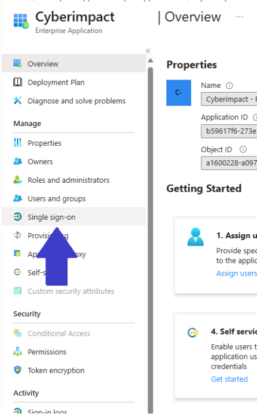Click the Security section label
The height and width of the screenshot is (414, 257).
tap(27, 314)
